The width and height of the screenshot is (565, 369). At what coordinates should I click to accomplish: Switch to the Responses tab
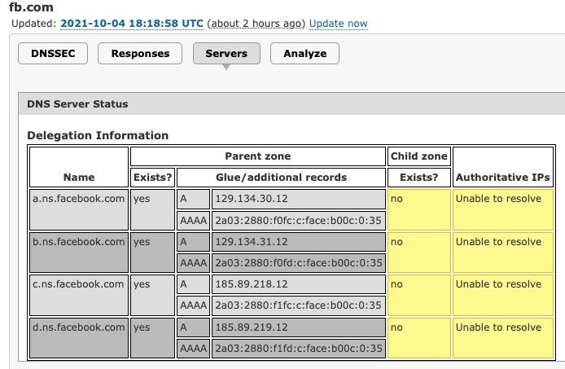140,54
